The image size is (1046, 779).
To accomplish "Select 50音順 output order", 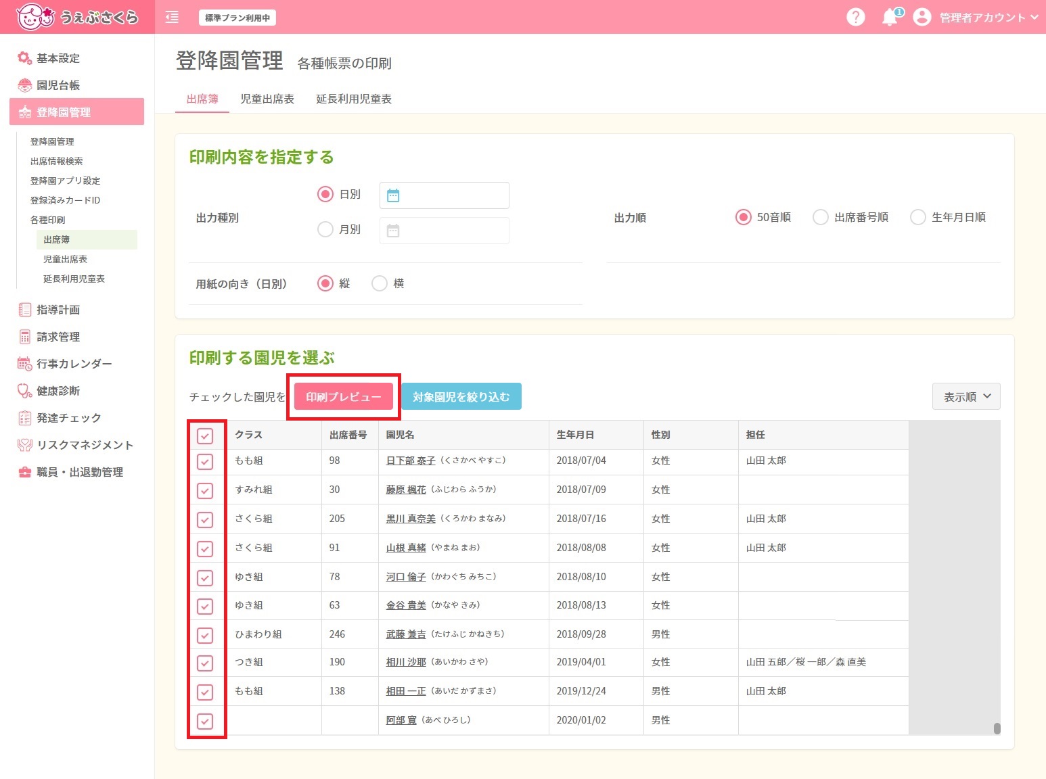I will pyautogui.click(x=744, y=217).
